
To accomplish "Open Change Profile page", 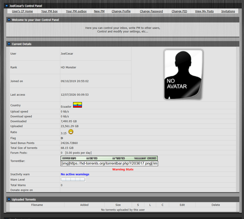I will tap(121, 11).
